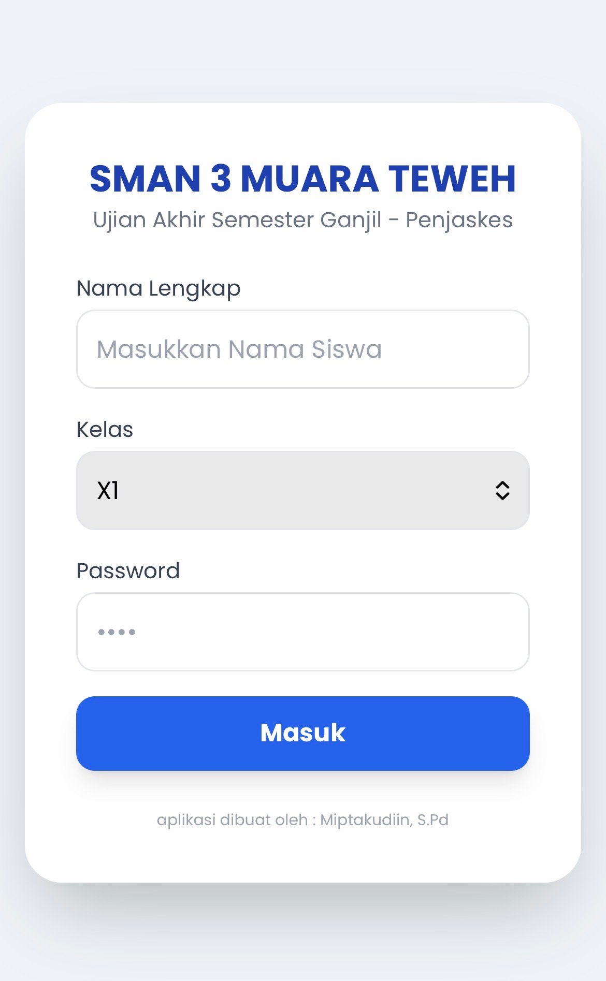The height and width of the screenshot is (981, 606).
Task: Click the "Ujian Akhir Semester Ganjil" subtitle
Action: [237, 220]
